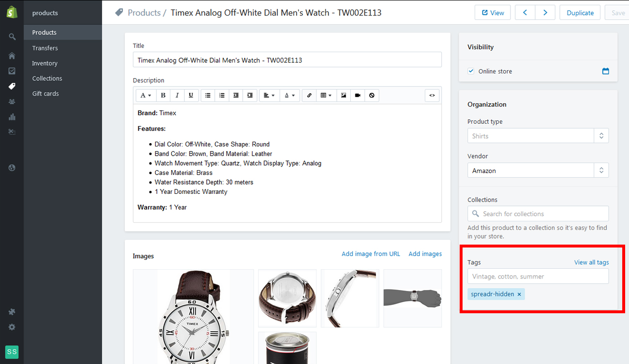629x364 pixels.
Task: Remove the spreadr-hidden tag
Action: pos(519,294)
